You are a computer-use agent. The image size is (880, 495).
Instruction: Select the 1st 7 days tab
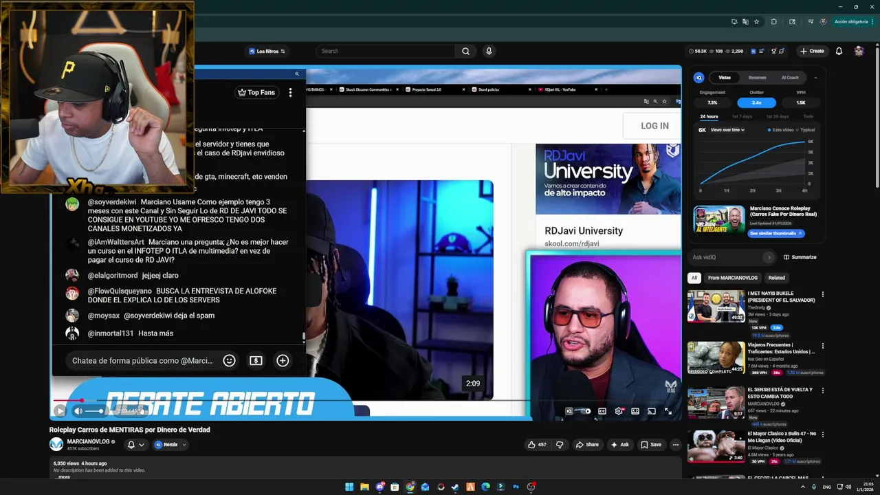point(742,116)
